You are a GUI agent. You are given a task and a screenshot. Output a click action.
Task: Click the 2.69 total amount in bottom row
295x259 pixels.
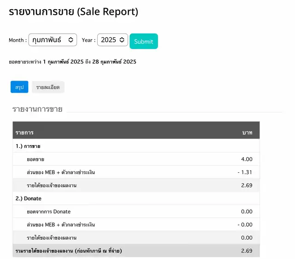247,251
